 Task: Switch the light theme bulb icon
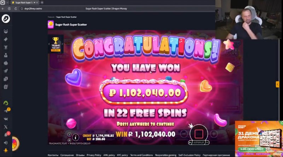click(6, 151)
